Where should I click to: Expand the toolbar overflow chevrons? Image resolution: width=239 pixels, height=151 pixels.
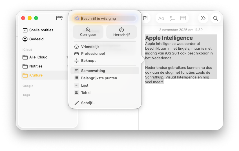203,18
